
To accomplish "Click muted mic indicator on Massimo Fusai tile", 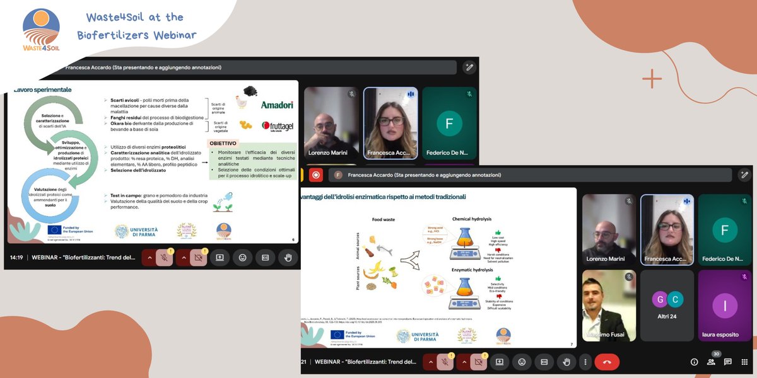I will 629,277.
